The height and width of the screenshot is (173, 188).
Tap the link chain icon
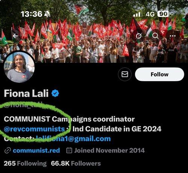click(x=8, y=150)
